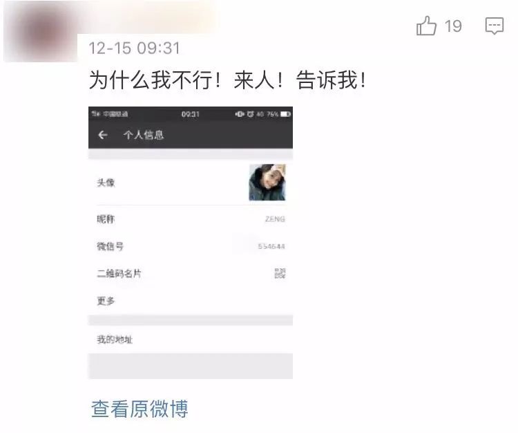Viewport: 518px width, 433px height.
Task: Open the 查看原微博 link
Action: point(140,409)
